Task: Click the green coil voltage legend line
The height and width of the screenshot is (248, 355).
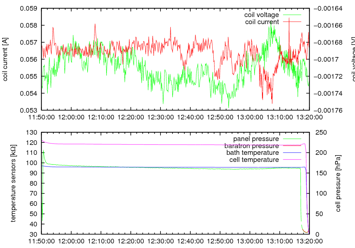Action: click(x=291, y=15)
